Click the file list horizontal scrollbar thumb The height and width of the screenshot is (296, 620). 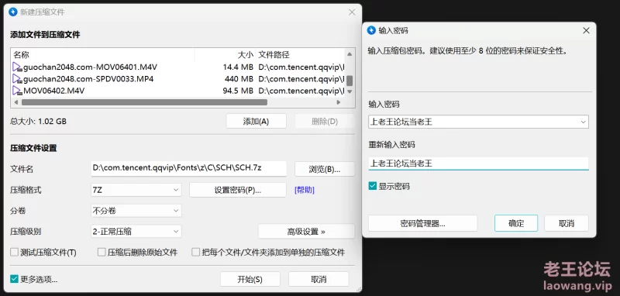(144, 102)
